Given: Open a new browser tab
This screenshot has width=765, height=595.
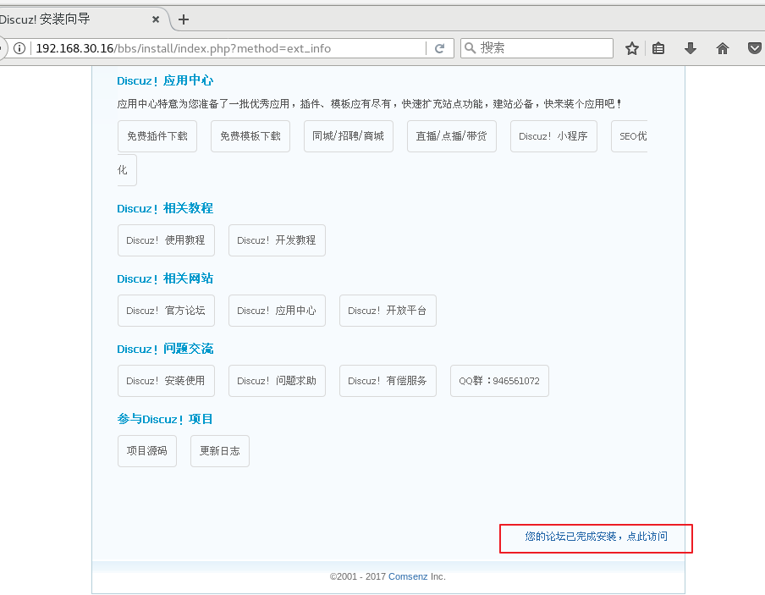Looking at the screenshot, I should pyautogui.click(x=184, y=19).
